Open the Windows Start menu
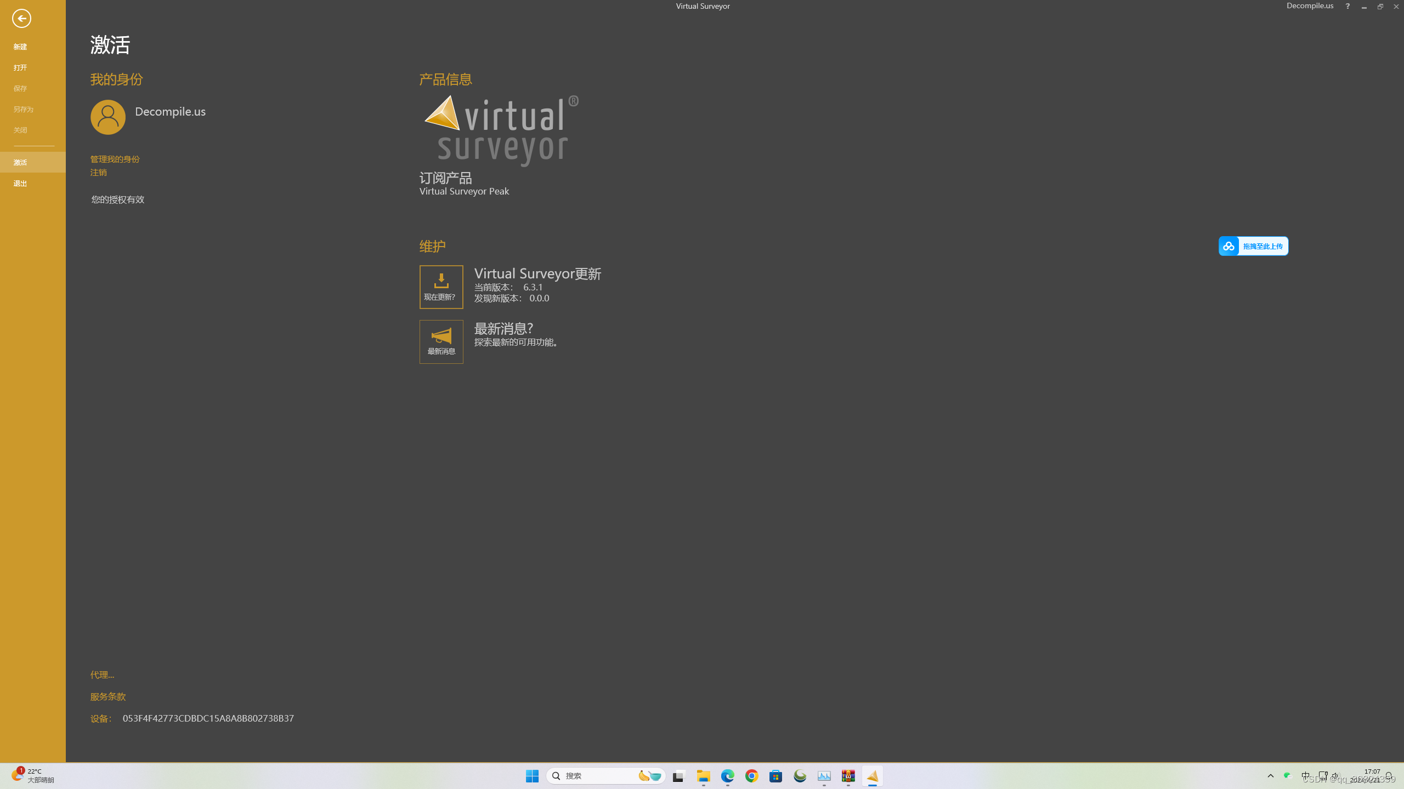This screenshot has width=1404, height=789. pyautogui.click(x=531, y=776)
